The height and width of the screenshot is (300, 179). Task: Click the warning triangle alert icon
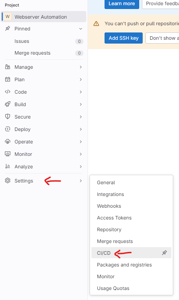coord(96,24)
